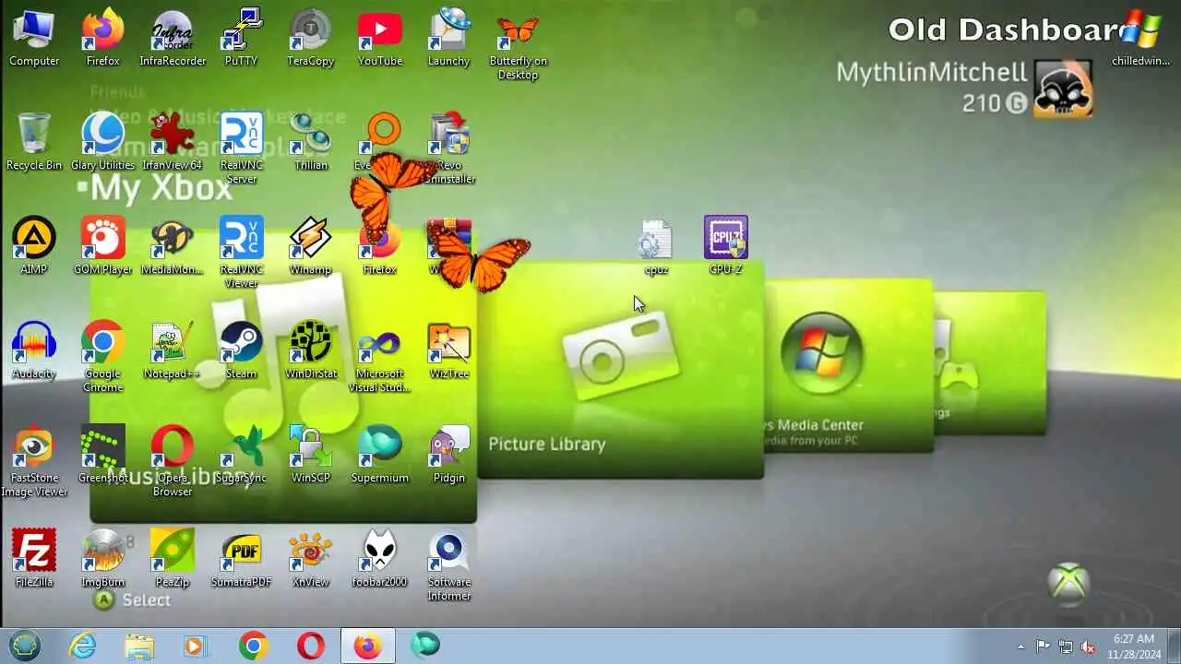Switch to the Firefox taskbar button
This screenshot has width=1181, height=664.
(368, 646)
